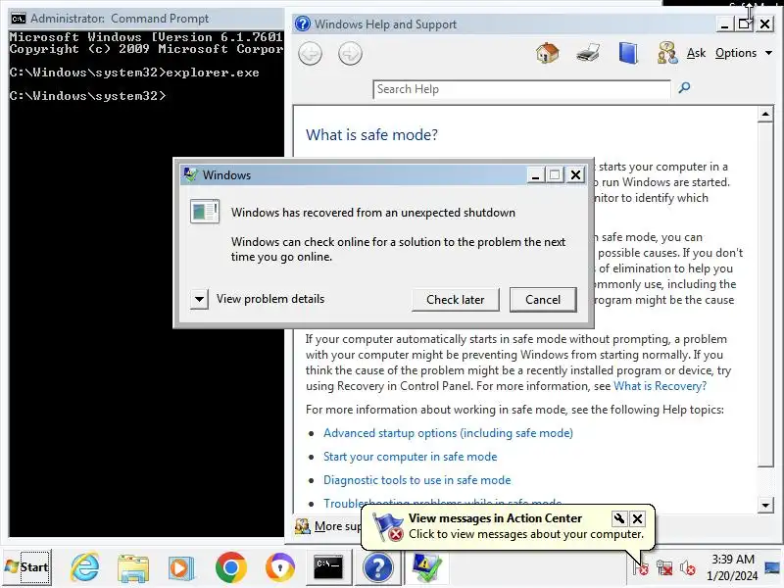The image size is (784, 588).
Task: Open Help and Support home page icon
Action: [x=548, y=53]
